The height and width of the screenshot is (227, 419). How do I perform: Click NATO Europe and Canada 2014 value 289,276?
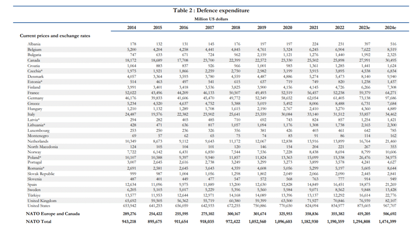[129, 214]
